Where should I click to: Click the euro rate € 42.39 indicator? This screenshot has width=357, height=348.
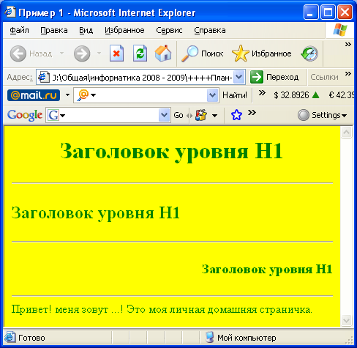coord(342,95)
